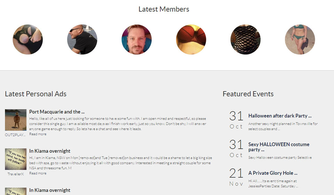
Task: Open the red bra member avatar
Action: click(191, 40)
